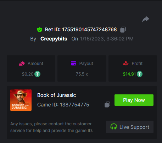This screenshot has width=162, height=143.
Task: Click the Game ID 1387754775 text
Action: (63, 105)
